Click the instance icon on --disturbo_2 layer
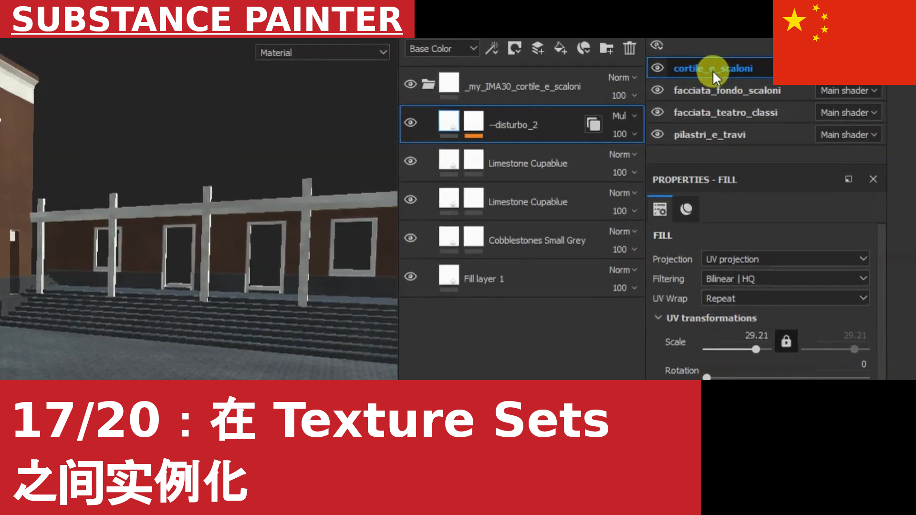The image size is (916, 515). point(593,124)
